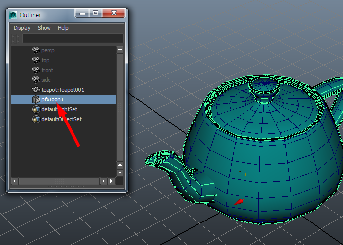This screenshot has width=343, height=245.
Task: Click the red X-axis move arrow
Action: pyautogui.click(x=239, y=201)
